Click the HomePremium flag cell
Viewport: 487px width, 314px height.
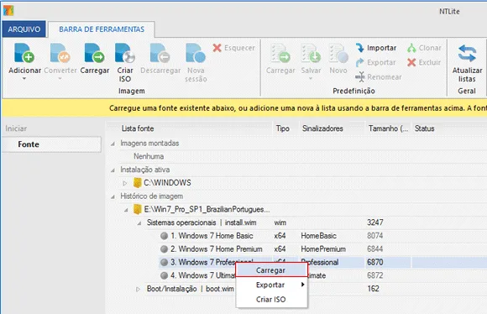323,249
